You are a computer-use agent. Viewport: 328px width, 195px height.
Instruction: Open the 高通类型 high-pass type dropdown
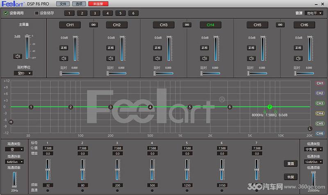[14, 149]
